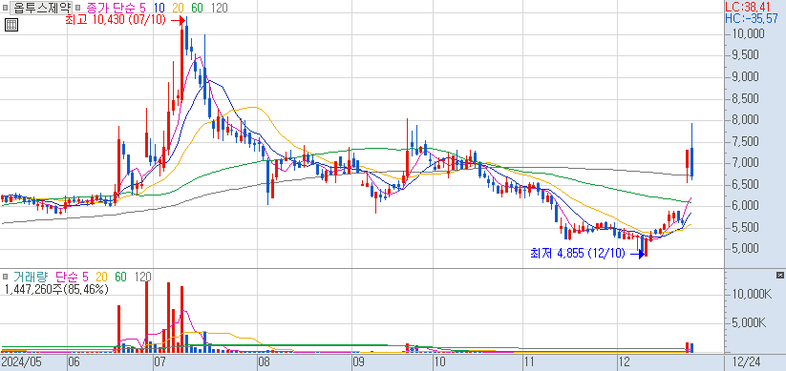Select the volume panel orange 20 average label
The width and height of the screenshot is (786, 371).
pyautogui.click(x=102, y=277)
